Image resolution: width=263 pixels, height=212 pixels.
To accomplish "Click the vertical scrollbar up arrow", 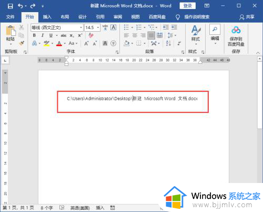I will 260,59.
